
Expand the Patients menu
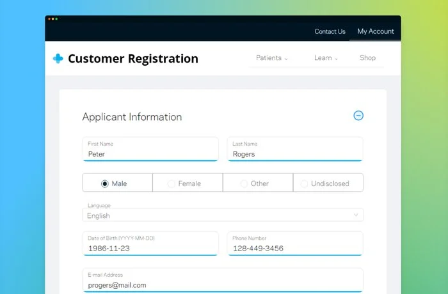[272, 58]
